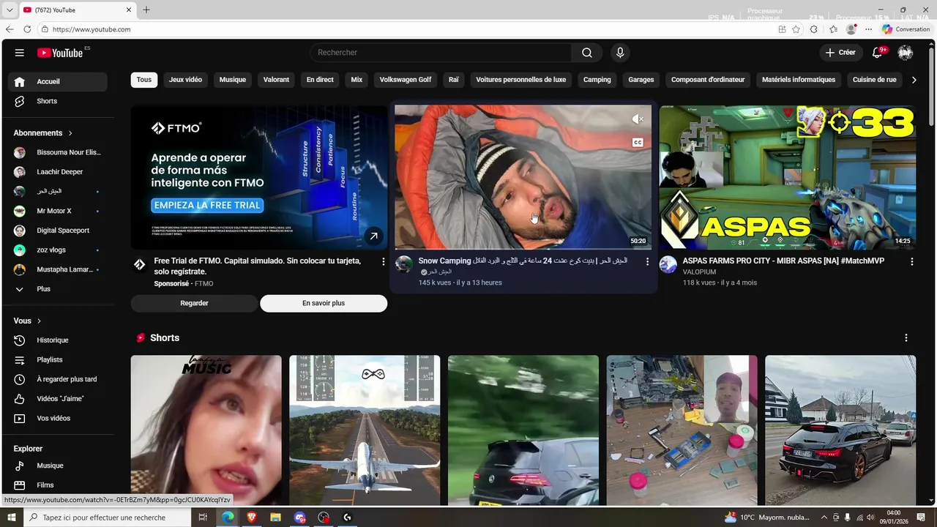Image resolution: width=937 pixels, height=527 pixels.
Task: Toggle captions on Snow Camping preview
Action: [x=638, y=143]
